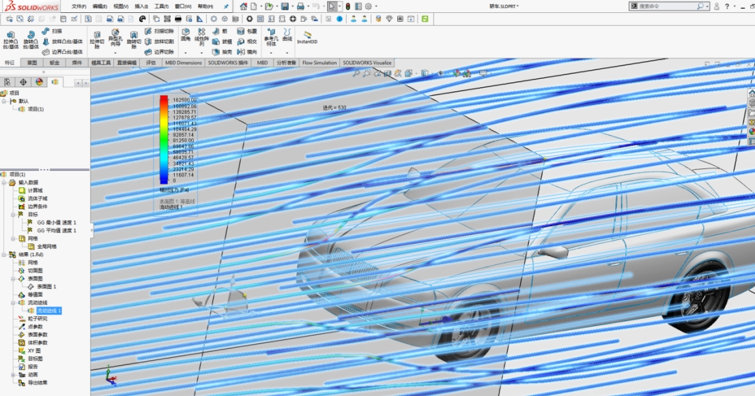Select the Swept Cut (扫描切除) tool
This screenshot has width=755, height=396.
coord(159,31)
